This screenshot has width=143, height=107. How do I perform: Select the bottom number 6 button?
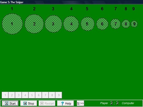coord(38,95)
